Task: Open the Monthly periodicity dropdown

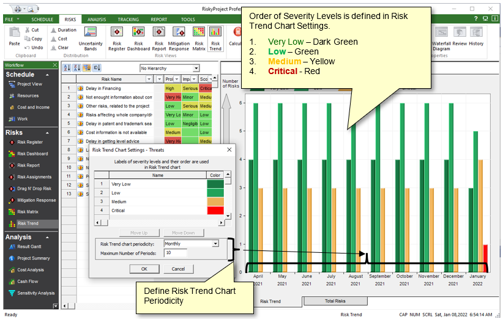Action: tap(215, 244)
